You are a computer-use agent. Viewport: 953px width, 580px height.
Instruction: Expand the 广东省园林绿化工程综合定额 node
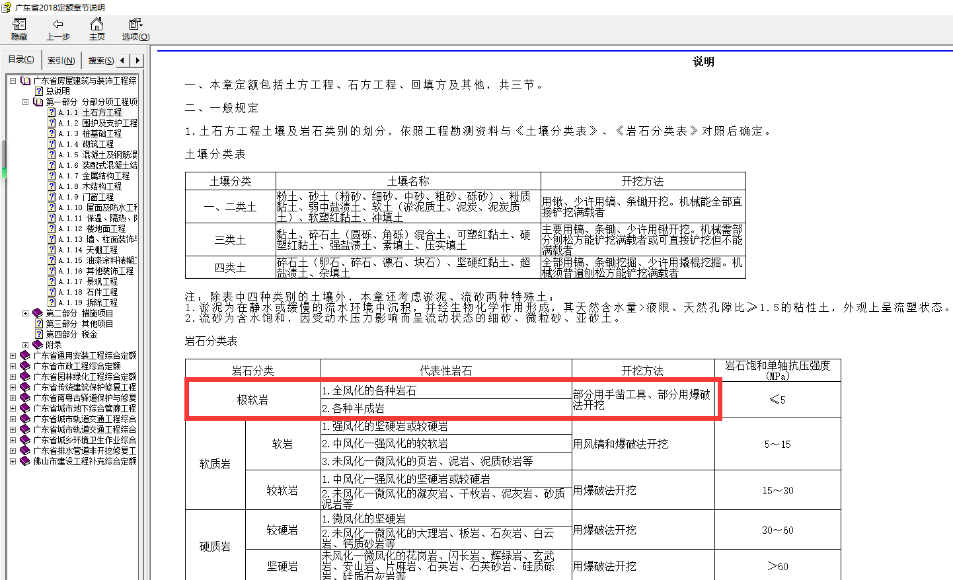(x=13, y=377)
